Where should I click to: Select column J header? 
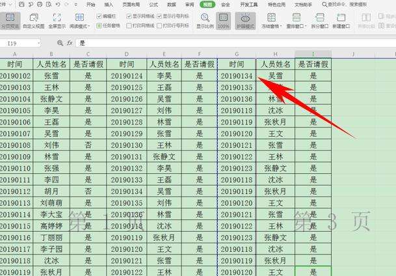[353, 54]
